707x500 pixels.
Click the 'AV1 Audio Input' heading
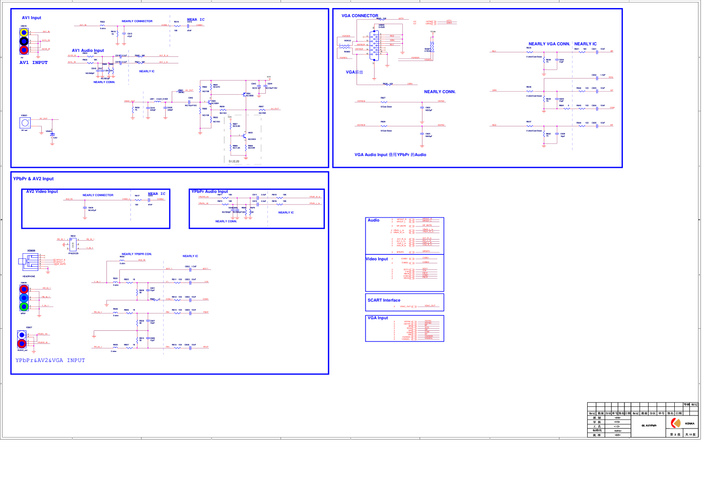tap(88, 50)
